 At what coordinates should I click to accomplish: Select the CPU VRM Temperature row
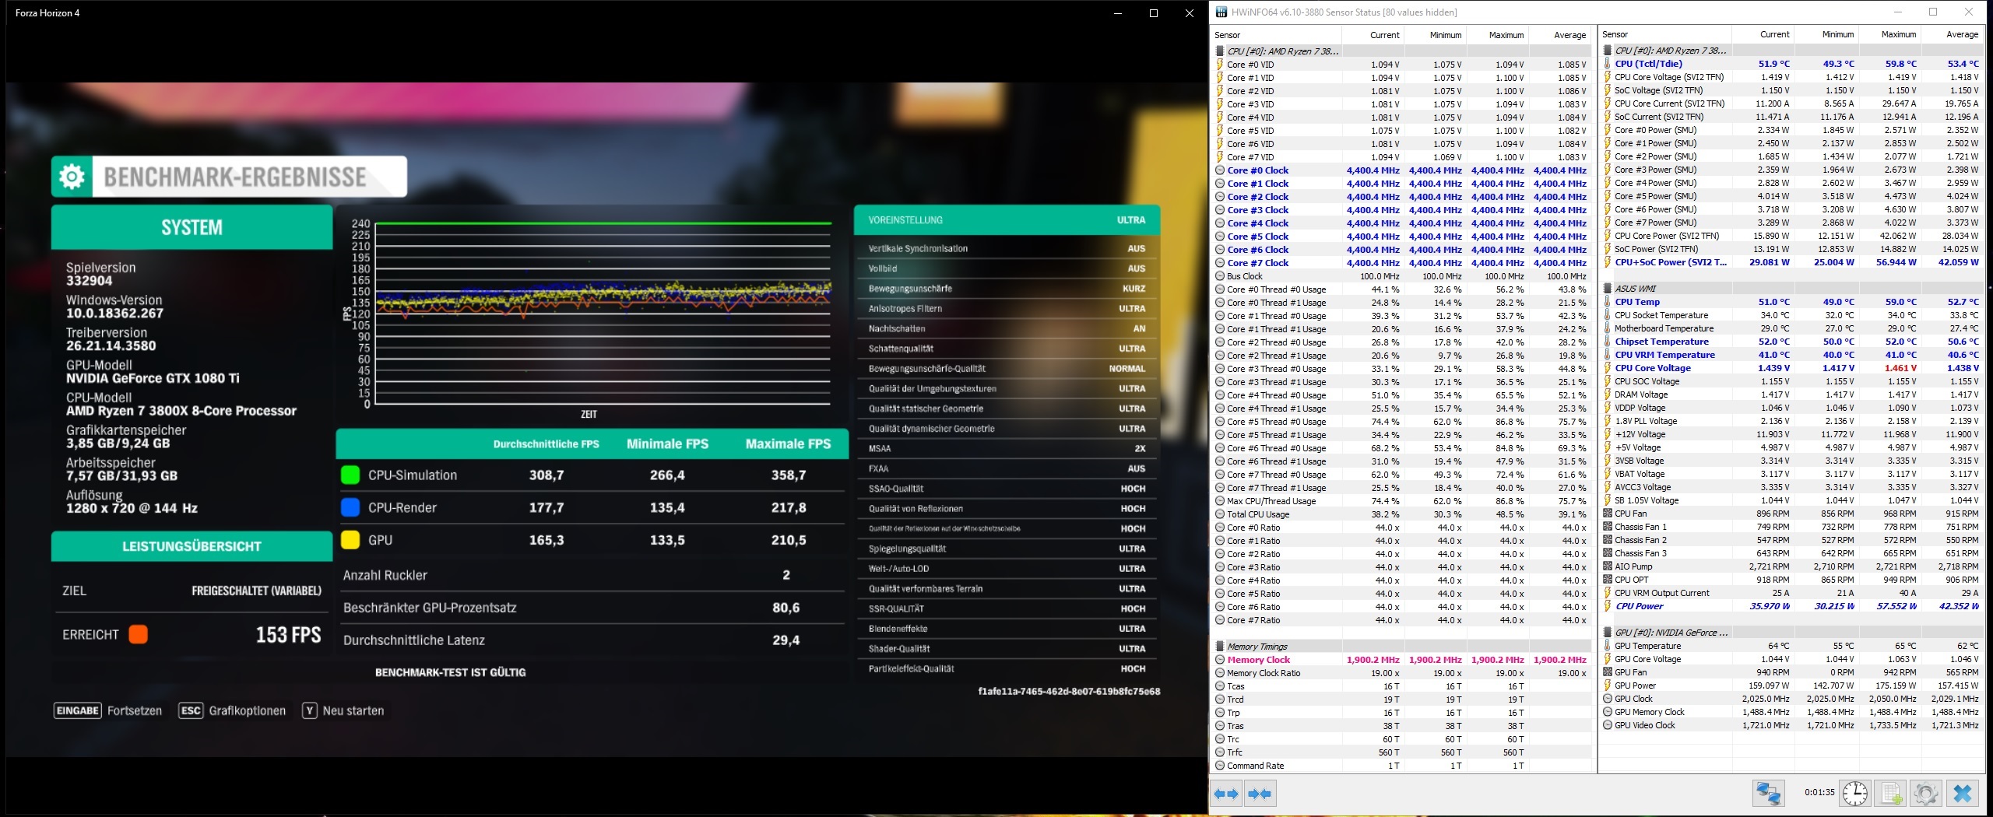pyautogui.click(x=1792, y=355)
